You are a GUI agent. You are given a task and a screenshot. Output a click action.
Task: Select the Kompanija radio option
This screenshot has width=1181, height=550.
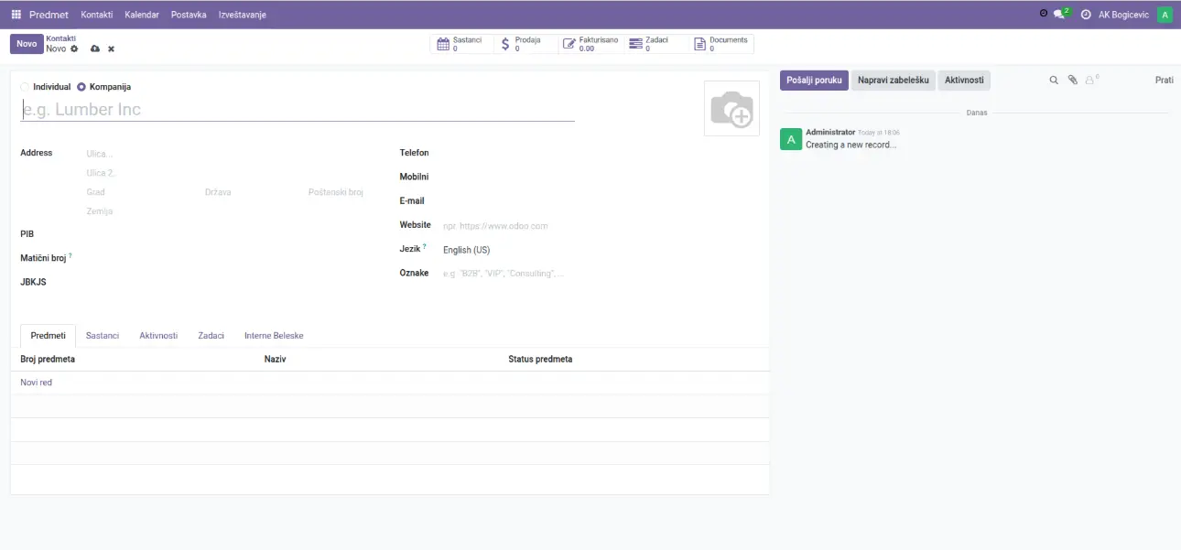pyautogui.click(x=81, y=87)
